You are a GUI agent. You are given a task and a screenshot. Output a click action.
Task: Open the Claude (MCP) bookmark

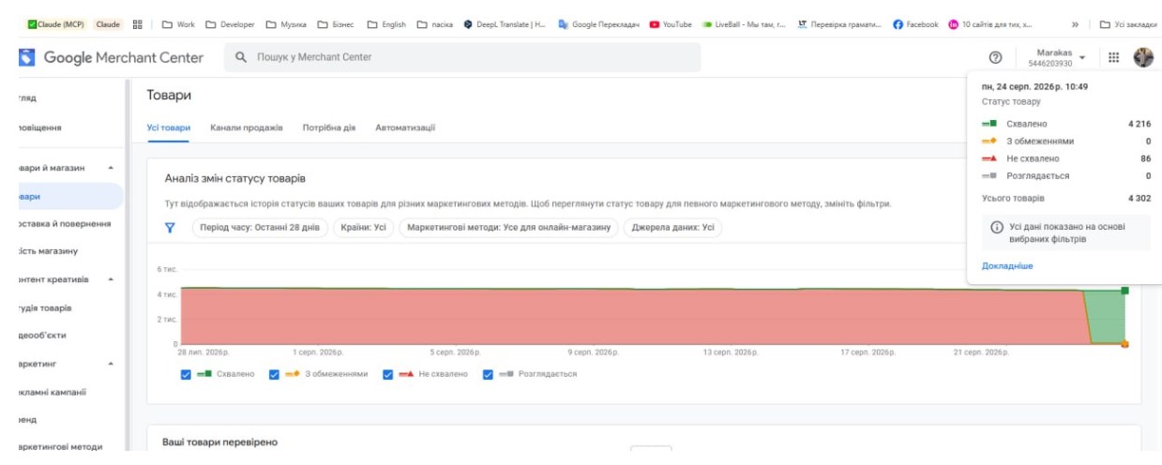tap(55, 24)
